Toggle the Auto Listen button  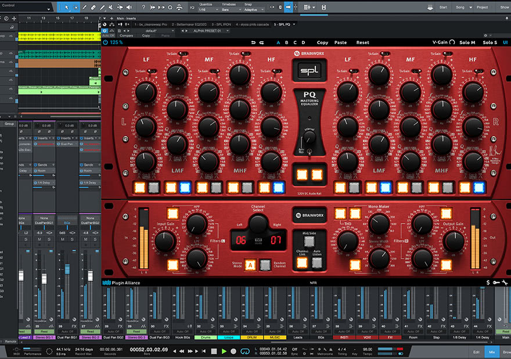[x=317, y=262]
